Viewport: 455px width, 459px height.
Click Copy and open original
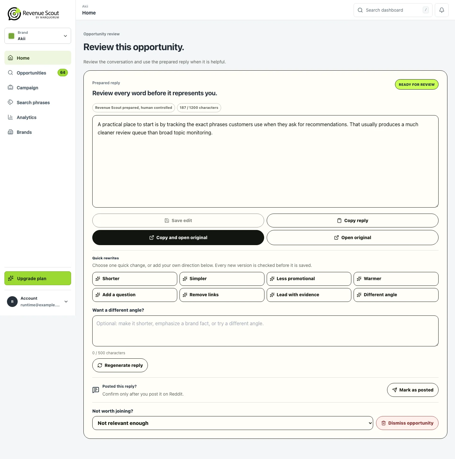point(178,238)
